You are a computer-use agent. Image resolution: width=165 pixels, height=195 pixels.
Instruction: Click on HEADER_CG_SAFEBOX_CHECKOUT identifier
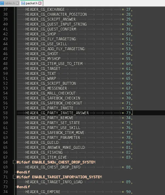coord(54,103)
